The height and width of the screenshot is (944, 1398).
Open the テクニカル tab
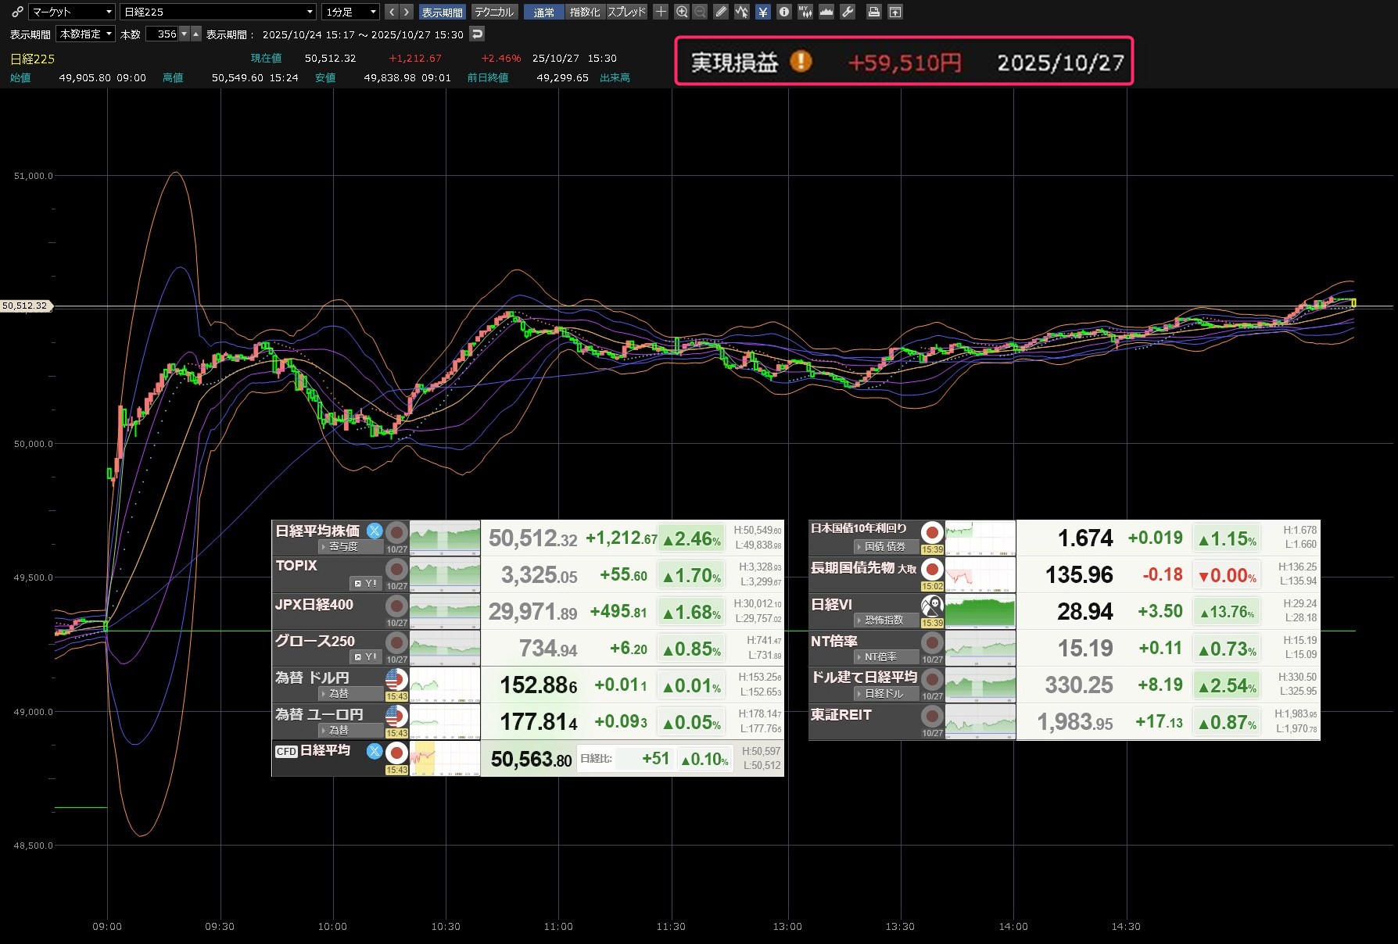[494, 12]
